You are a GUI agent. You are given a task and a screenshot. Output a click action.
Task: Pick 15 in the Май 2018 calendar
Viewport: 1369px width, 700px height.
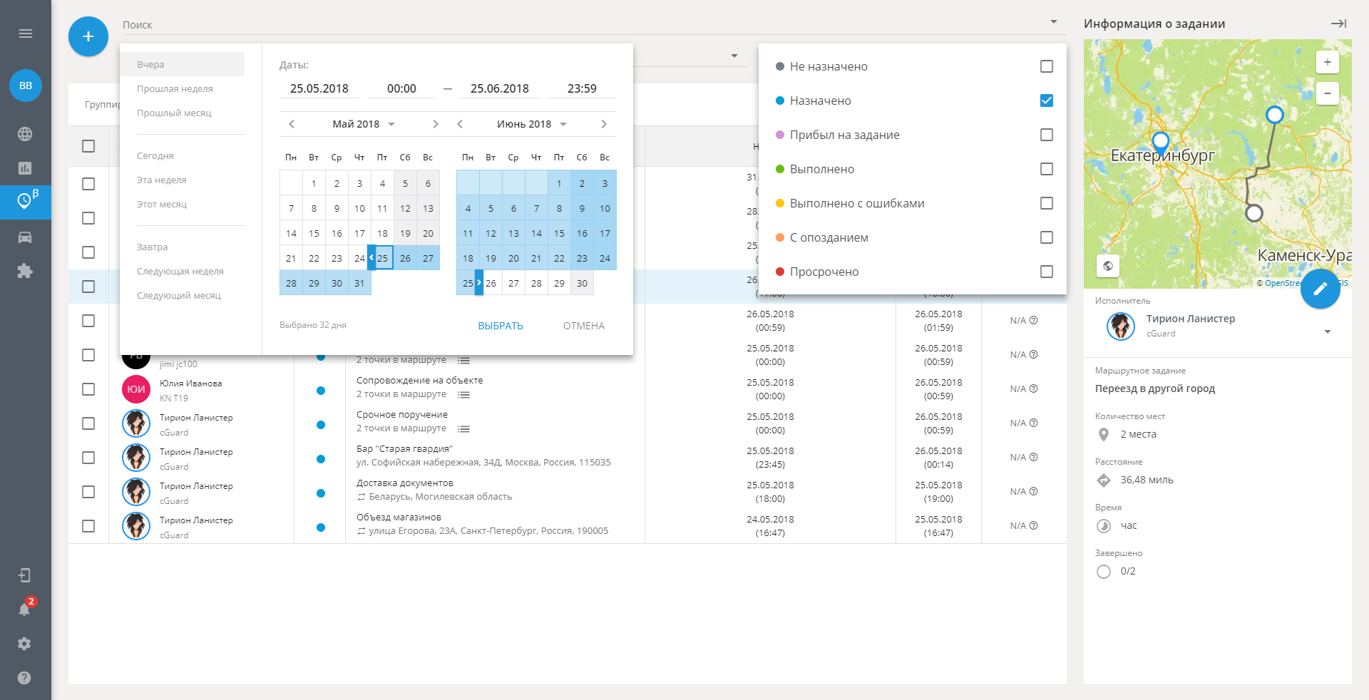pos(314,233)
